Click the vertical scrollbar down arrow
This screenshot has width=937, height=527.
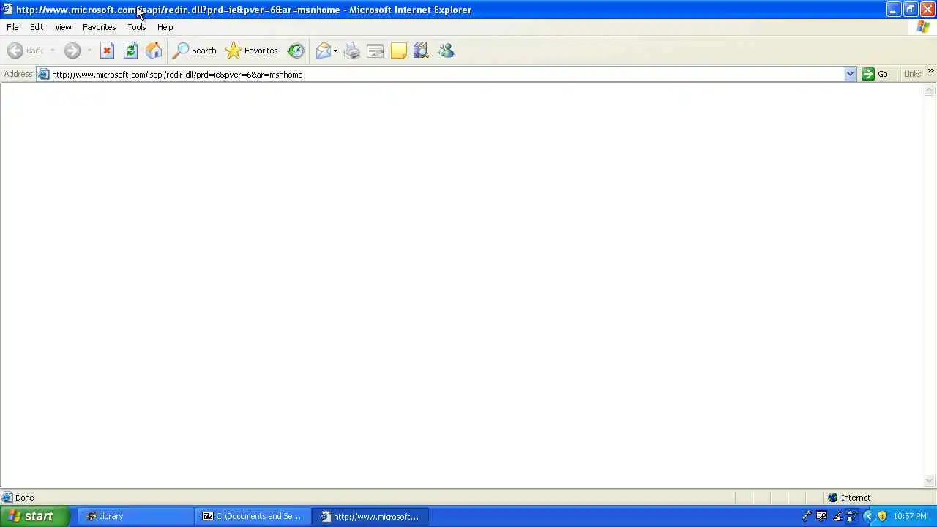pos(930,481)
